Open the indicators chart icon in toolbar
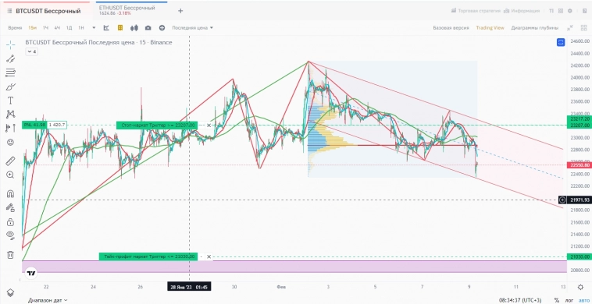The height and width of the screenshot is (304, 592). click(x=106, y=27)
